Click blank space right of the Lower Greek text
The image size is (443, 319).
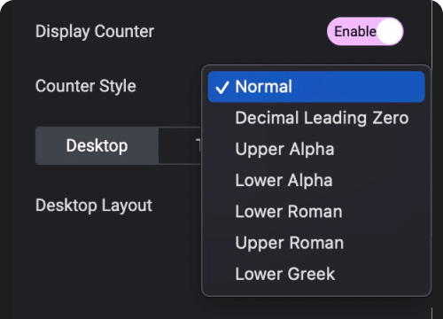click(379, 274)
